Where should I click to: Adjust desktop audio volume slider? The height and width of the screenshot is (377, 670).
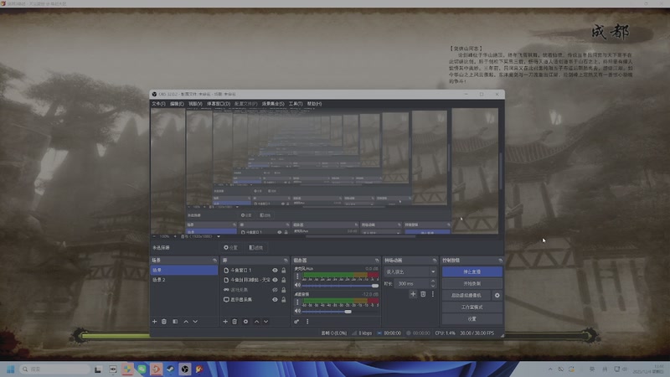click(x=340, y=312)
